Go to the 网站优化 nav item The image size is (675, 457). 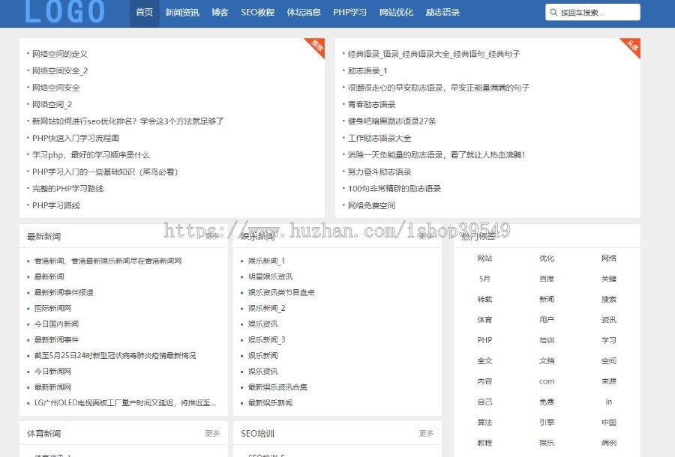pyautogui.click(x=397, y=13)
